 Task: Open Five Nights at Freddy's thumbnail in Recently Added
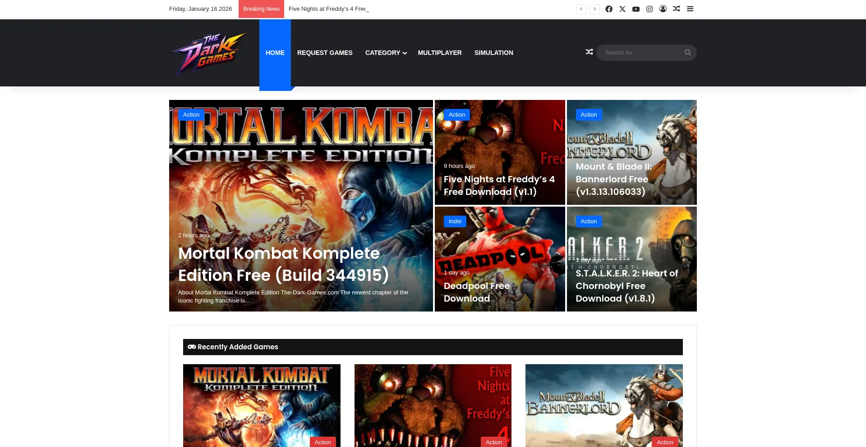click(x=433, y=406)
